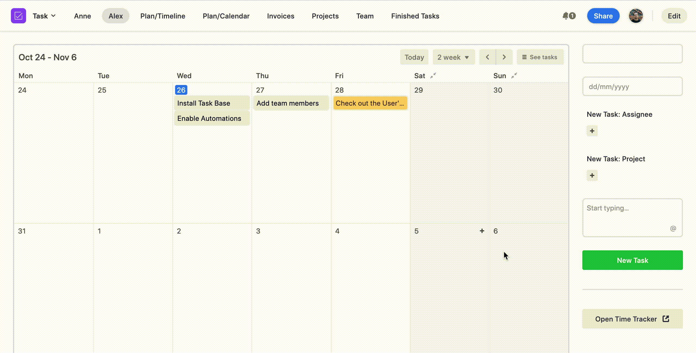
Task: Collapse the Sat column icon
Action: pyautogui.click(x=433, y=75)
